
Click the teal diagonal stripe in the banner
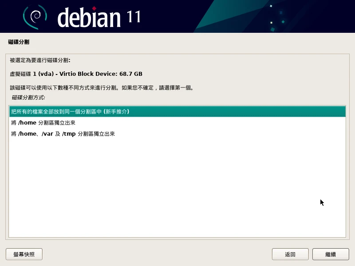tap(213, 18)
